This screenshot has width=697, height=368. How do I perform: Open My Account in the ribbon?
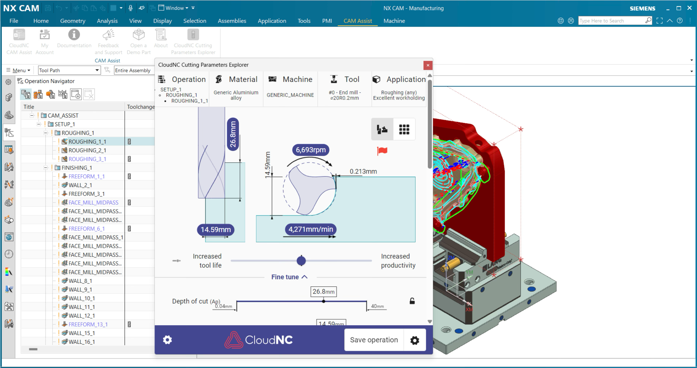[x=45, y=41]
